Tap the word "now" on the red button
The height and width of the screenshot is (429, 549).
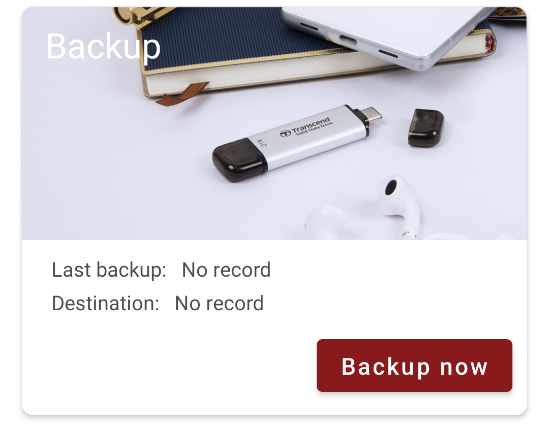464,367
